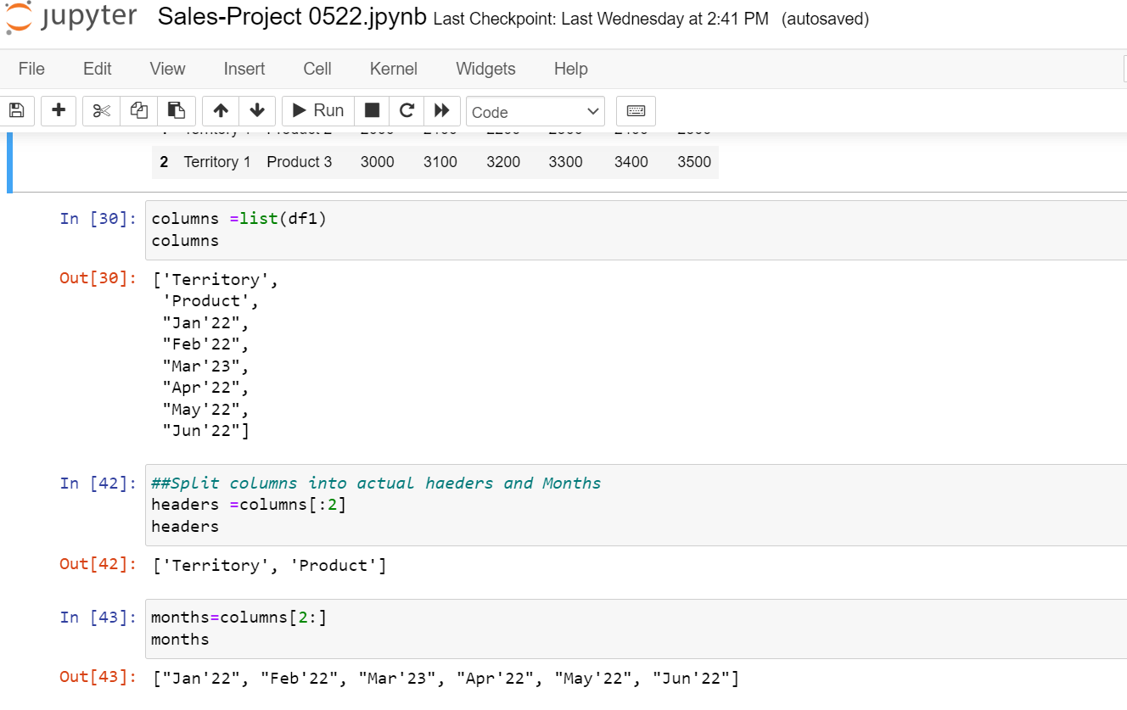
Task: Insert a cell below with the plus icon
Action: click(x=59, y=110)
